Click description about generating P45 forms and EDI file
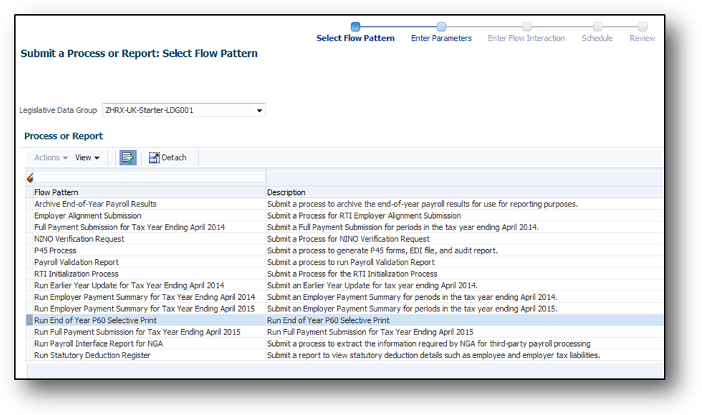The image size is (702, 415). pos(382,250)
